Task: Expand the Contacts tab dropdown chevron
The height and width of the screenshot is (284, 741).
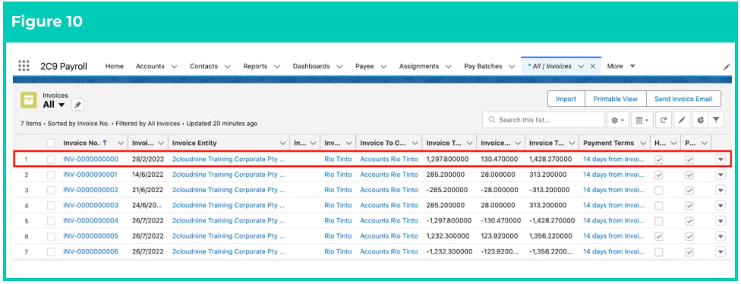Action: pyautogui.click(x=227, y=67)
